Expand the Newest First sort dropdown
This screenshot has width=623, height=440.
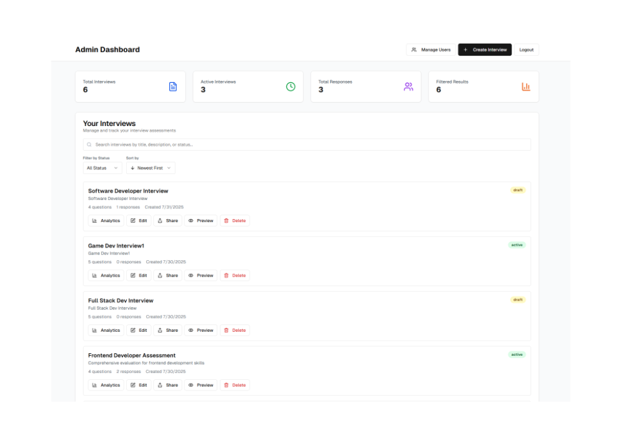pos(150,168)
